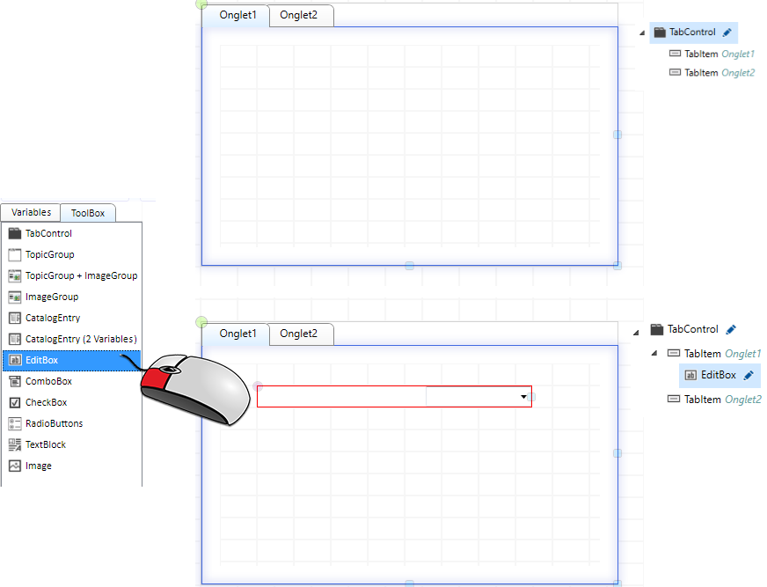Viewport: 767px width, 587px height.
Task: Select TabItem Onglet2 text in upper tree
Action: point(720,73)
